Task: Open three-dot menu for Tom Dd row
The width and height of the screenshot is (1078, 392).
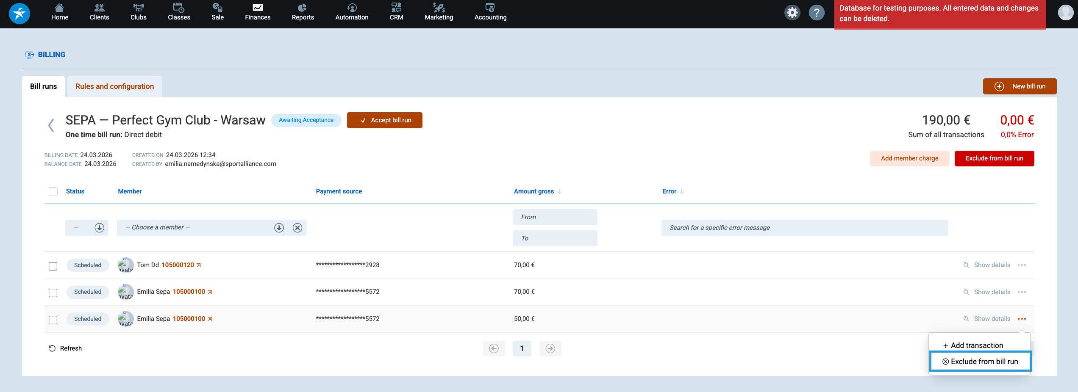Action: click(1022, 265)
